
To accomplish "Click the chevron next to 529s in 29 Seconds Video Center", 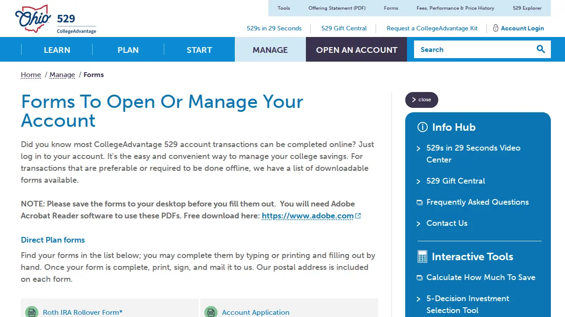I will pyautogui.click(x=418, y=148).
